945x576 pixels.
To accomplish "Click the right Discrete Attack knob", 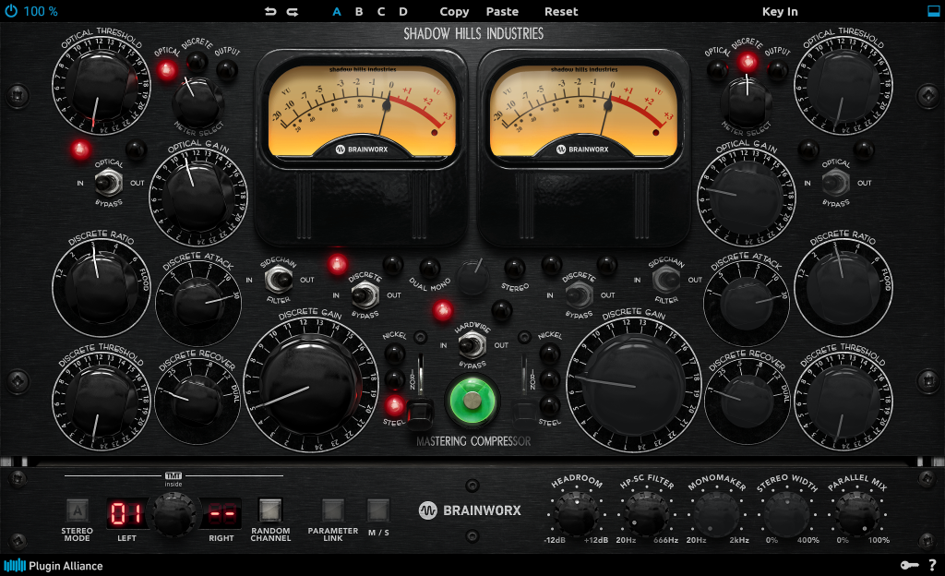I will click(x=747, y=303).
